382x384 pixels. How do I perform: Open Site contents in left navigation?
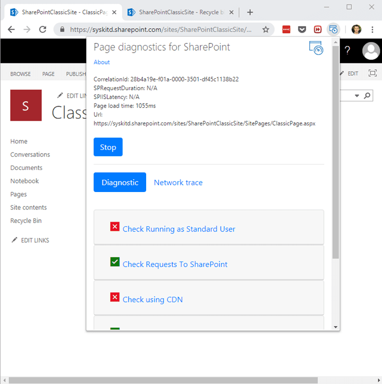[x=28, y=207]
